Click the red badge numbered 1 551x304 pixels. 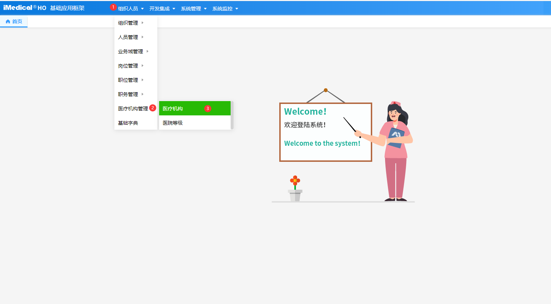[x=113, y=7]
